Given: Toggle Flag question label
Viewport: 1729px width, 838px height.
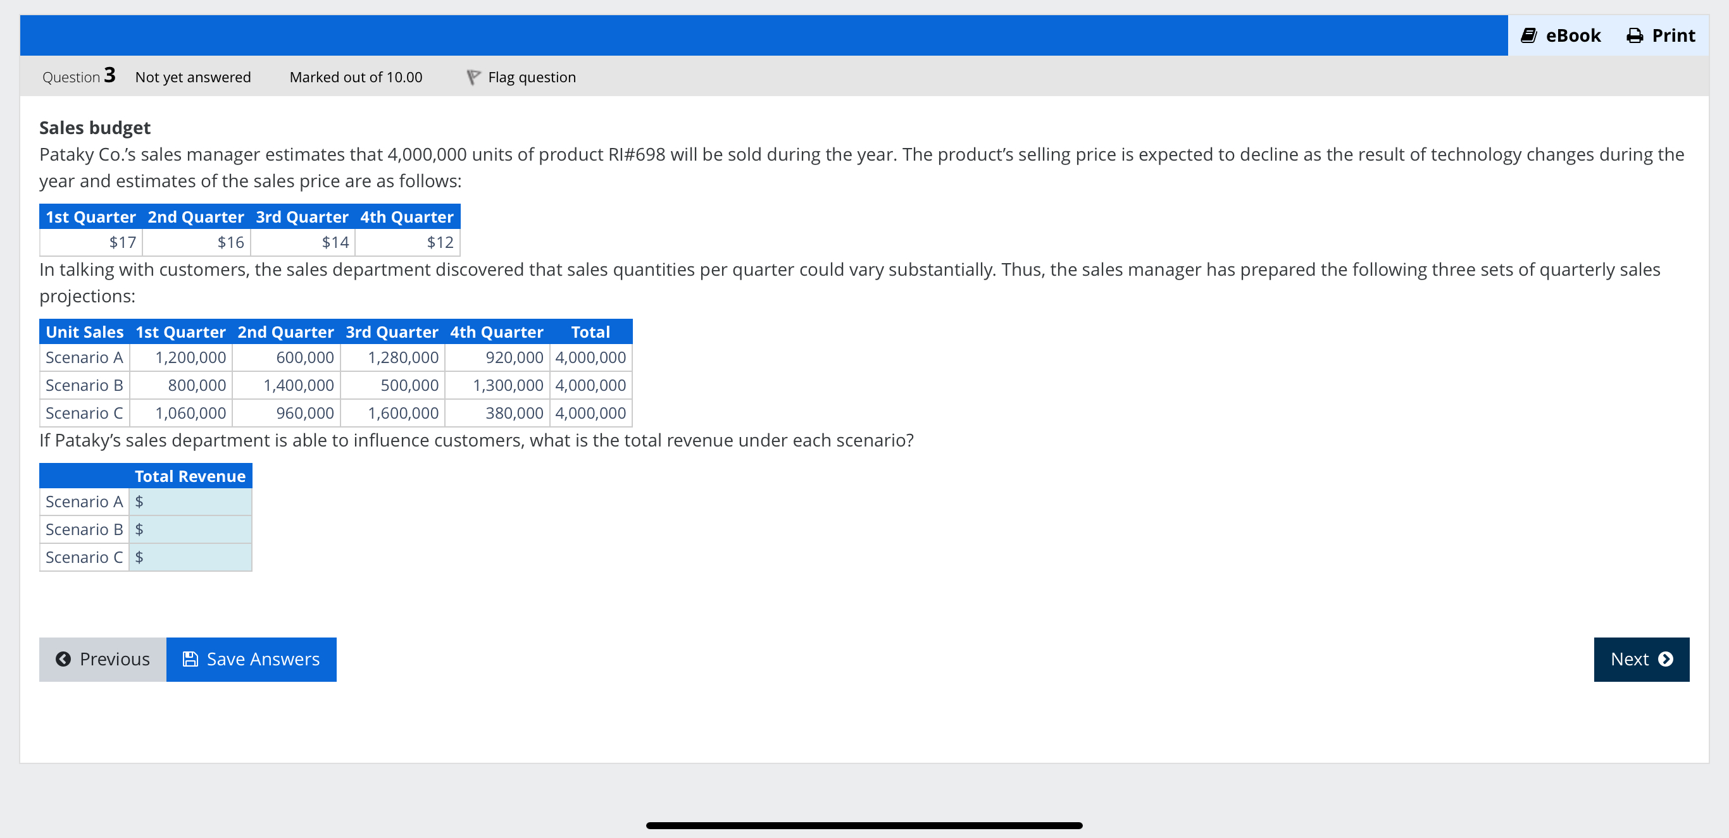Looking at the screenshot, I should [x=531, y=77].
